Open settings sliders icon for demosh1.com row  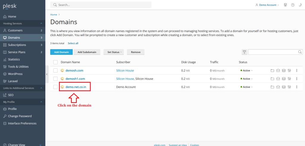point(290,79)
